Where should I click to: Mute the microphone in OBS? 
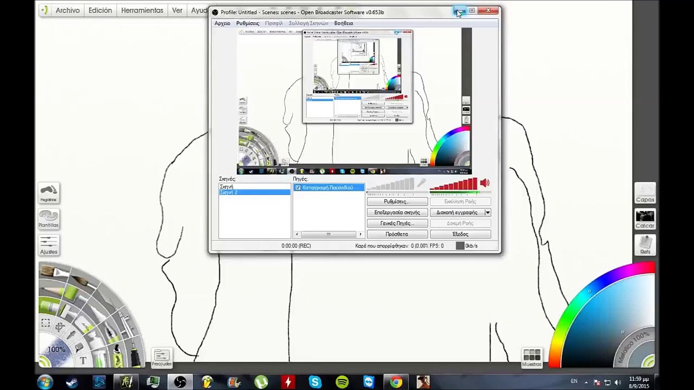click(421, 184)
